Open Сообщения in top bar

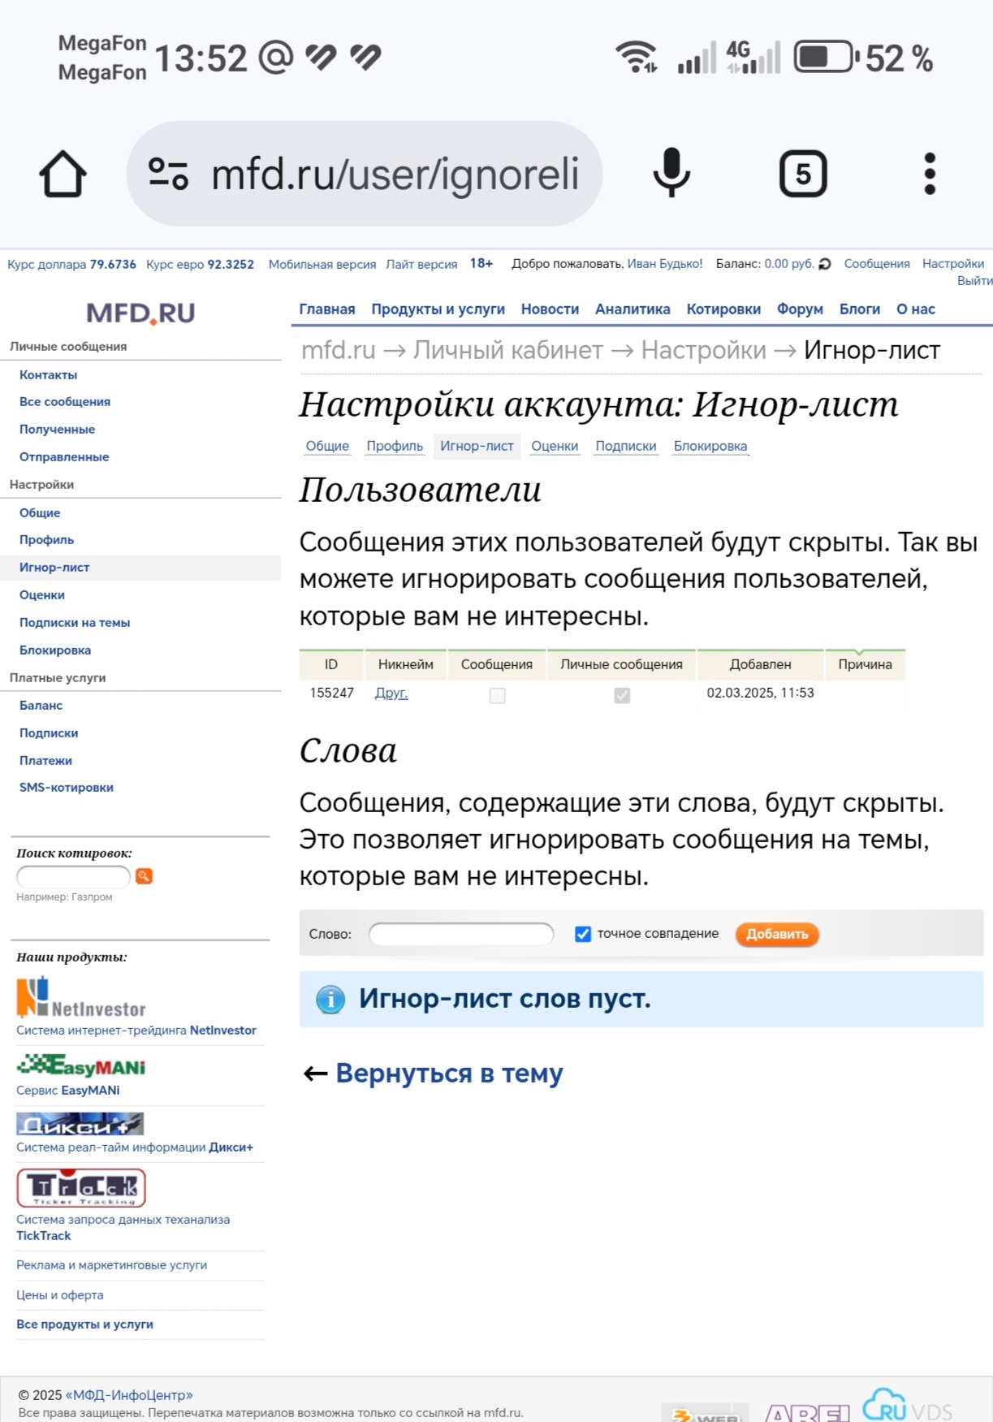[877, 264]
